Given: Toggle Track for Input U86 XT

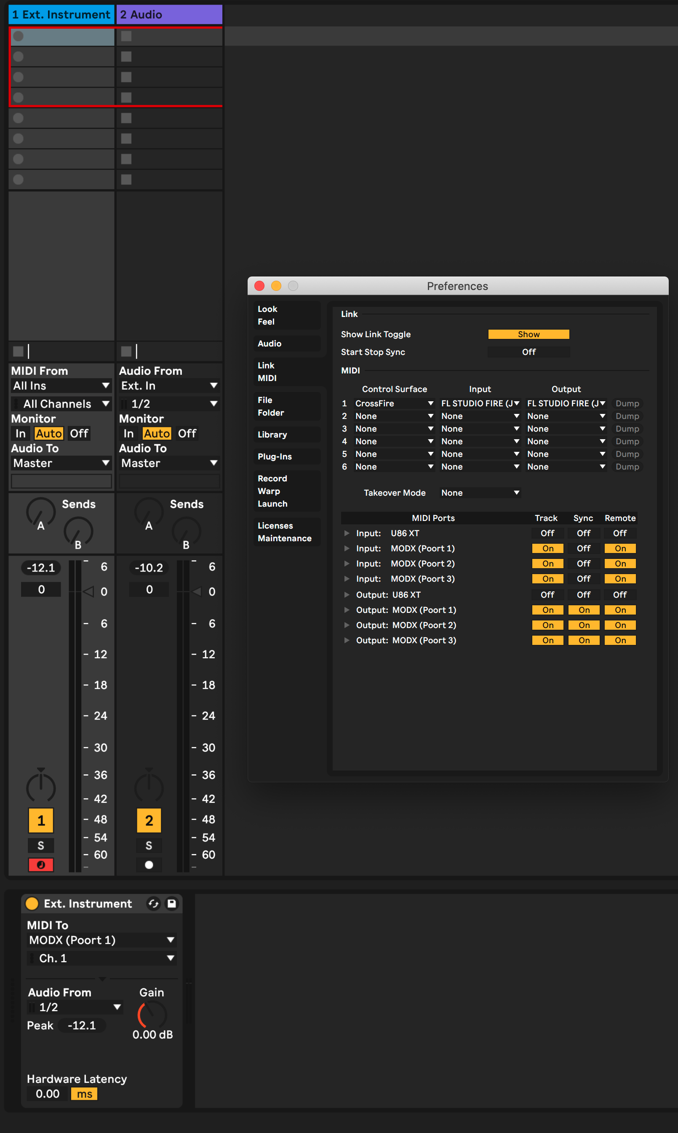Looking at the screenshot, I should 547,533.
